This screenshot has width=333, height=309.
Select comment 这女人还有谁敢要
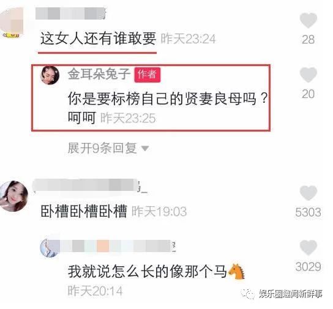click(99, 39)
